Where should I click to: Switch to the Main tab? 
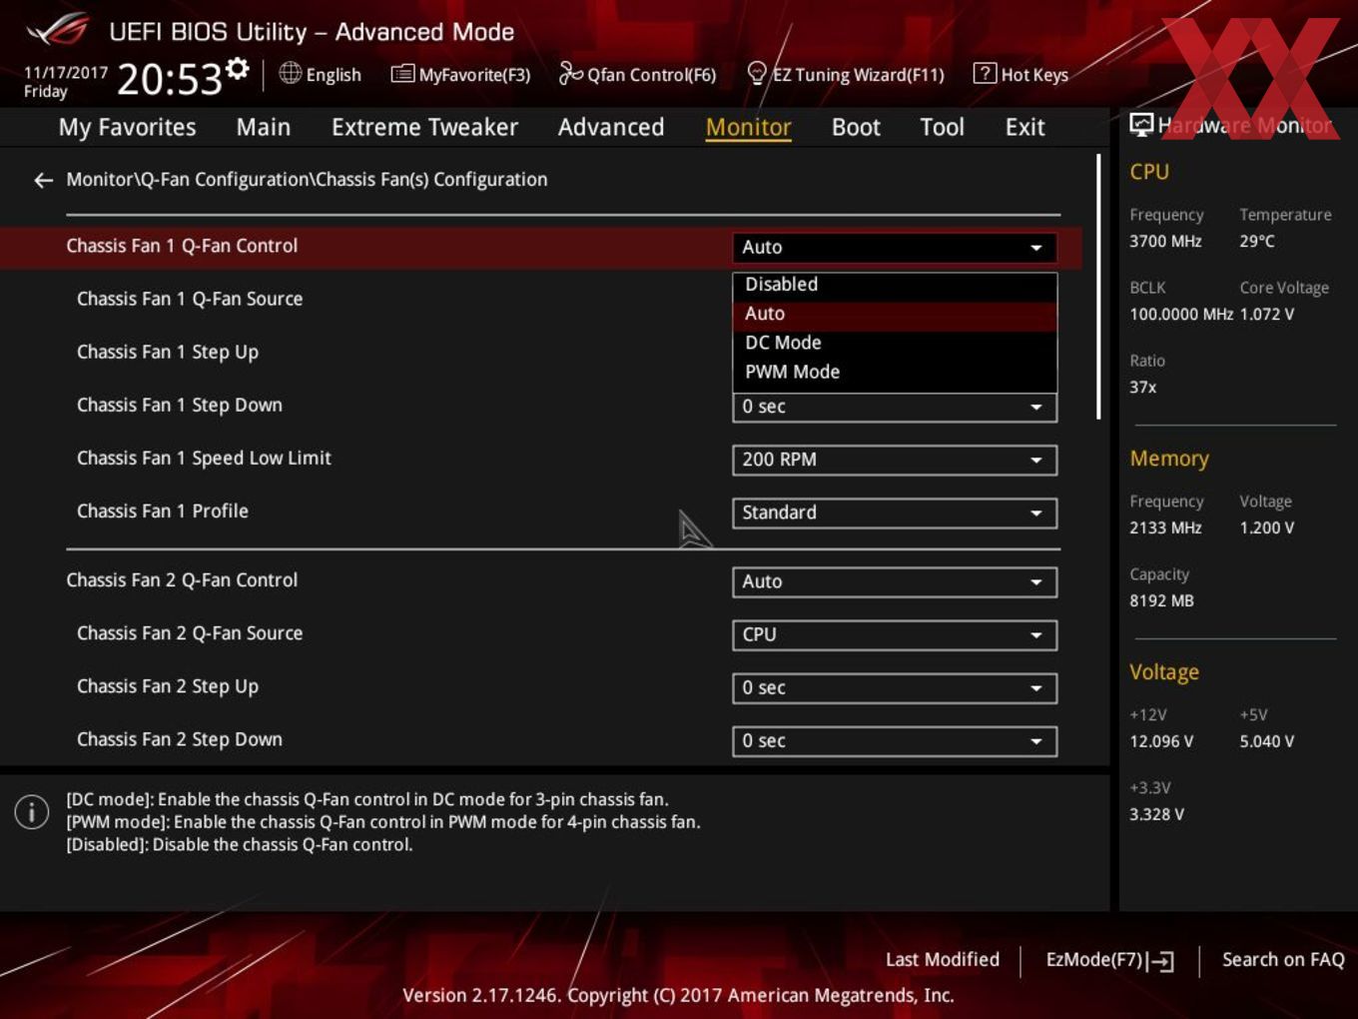tap(264, 127)
